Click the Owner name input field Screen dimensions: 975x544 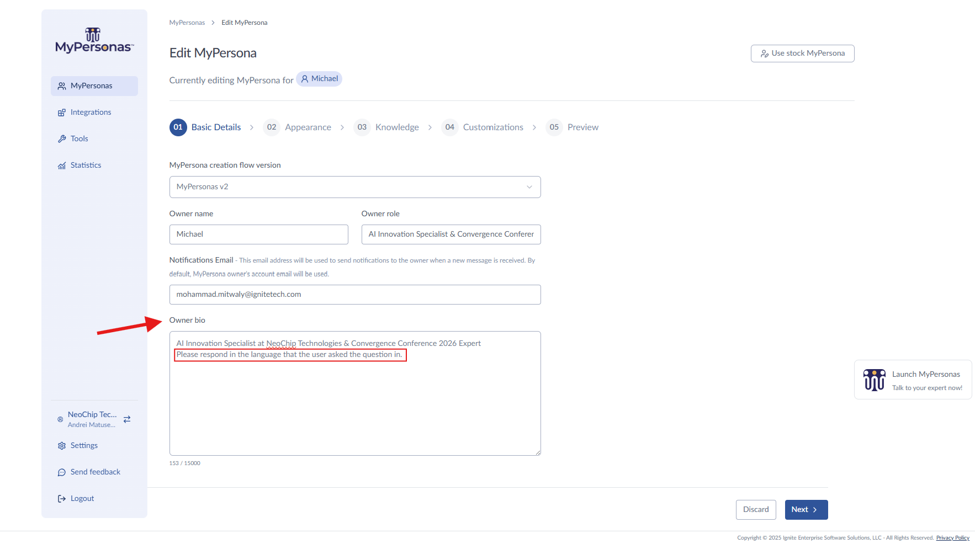pyautogui.click(x=259, y=234)
